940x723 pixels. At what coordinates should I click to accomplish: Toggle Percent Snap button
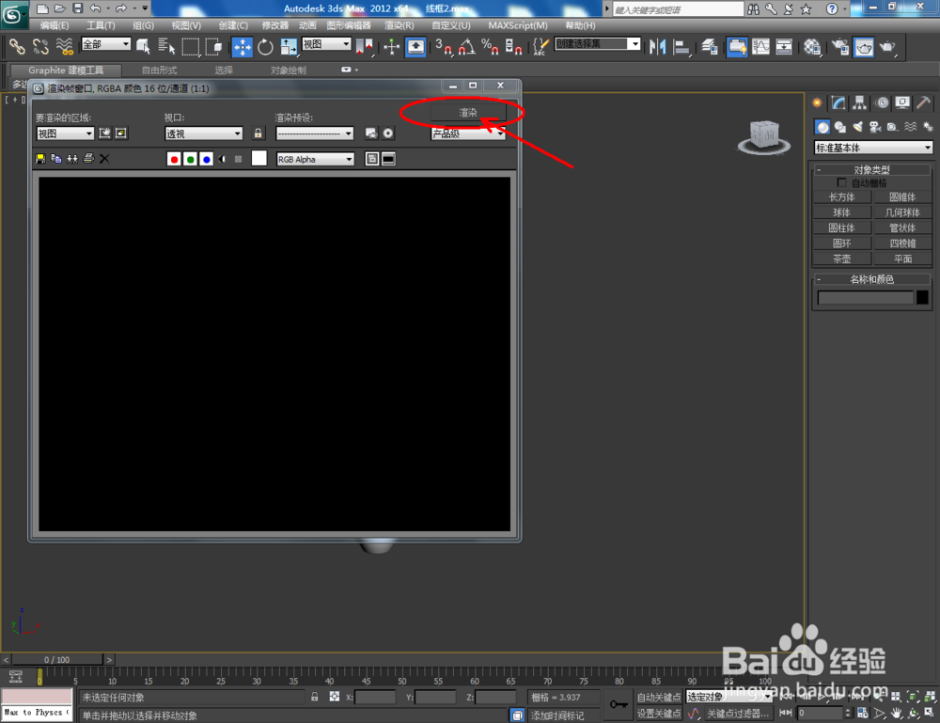click(491, 46)
